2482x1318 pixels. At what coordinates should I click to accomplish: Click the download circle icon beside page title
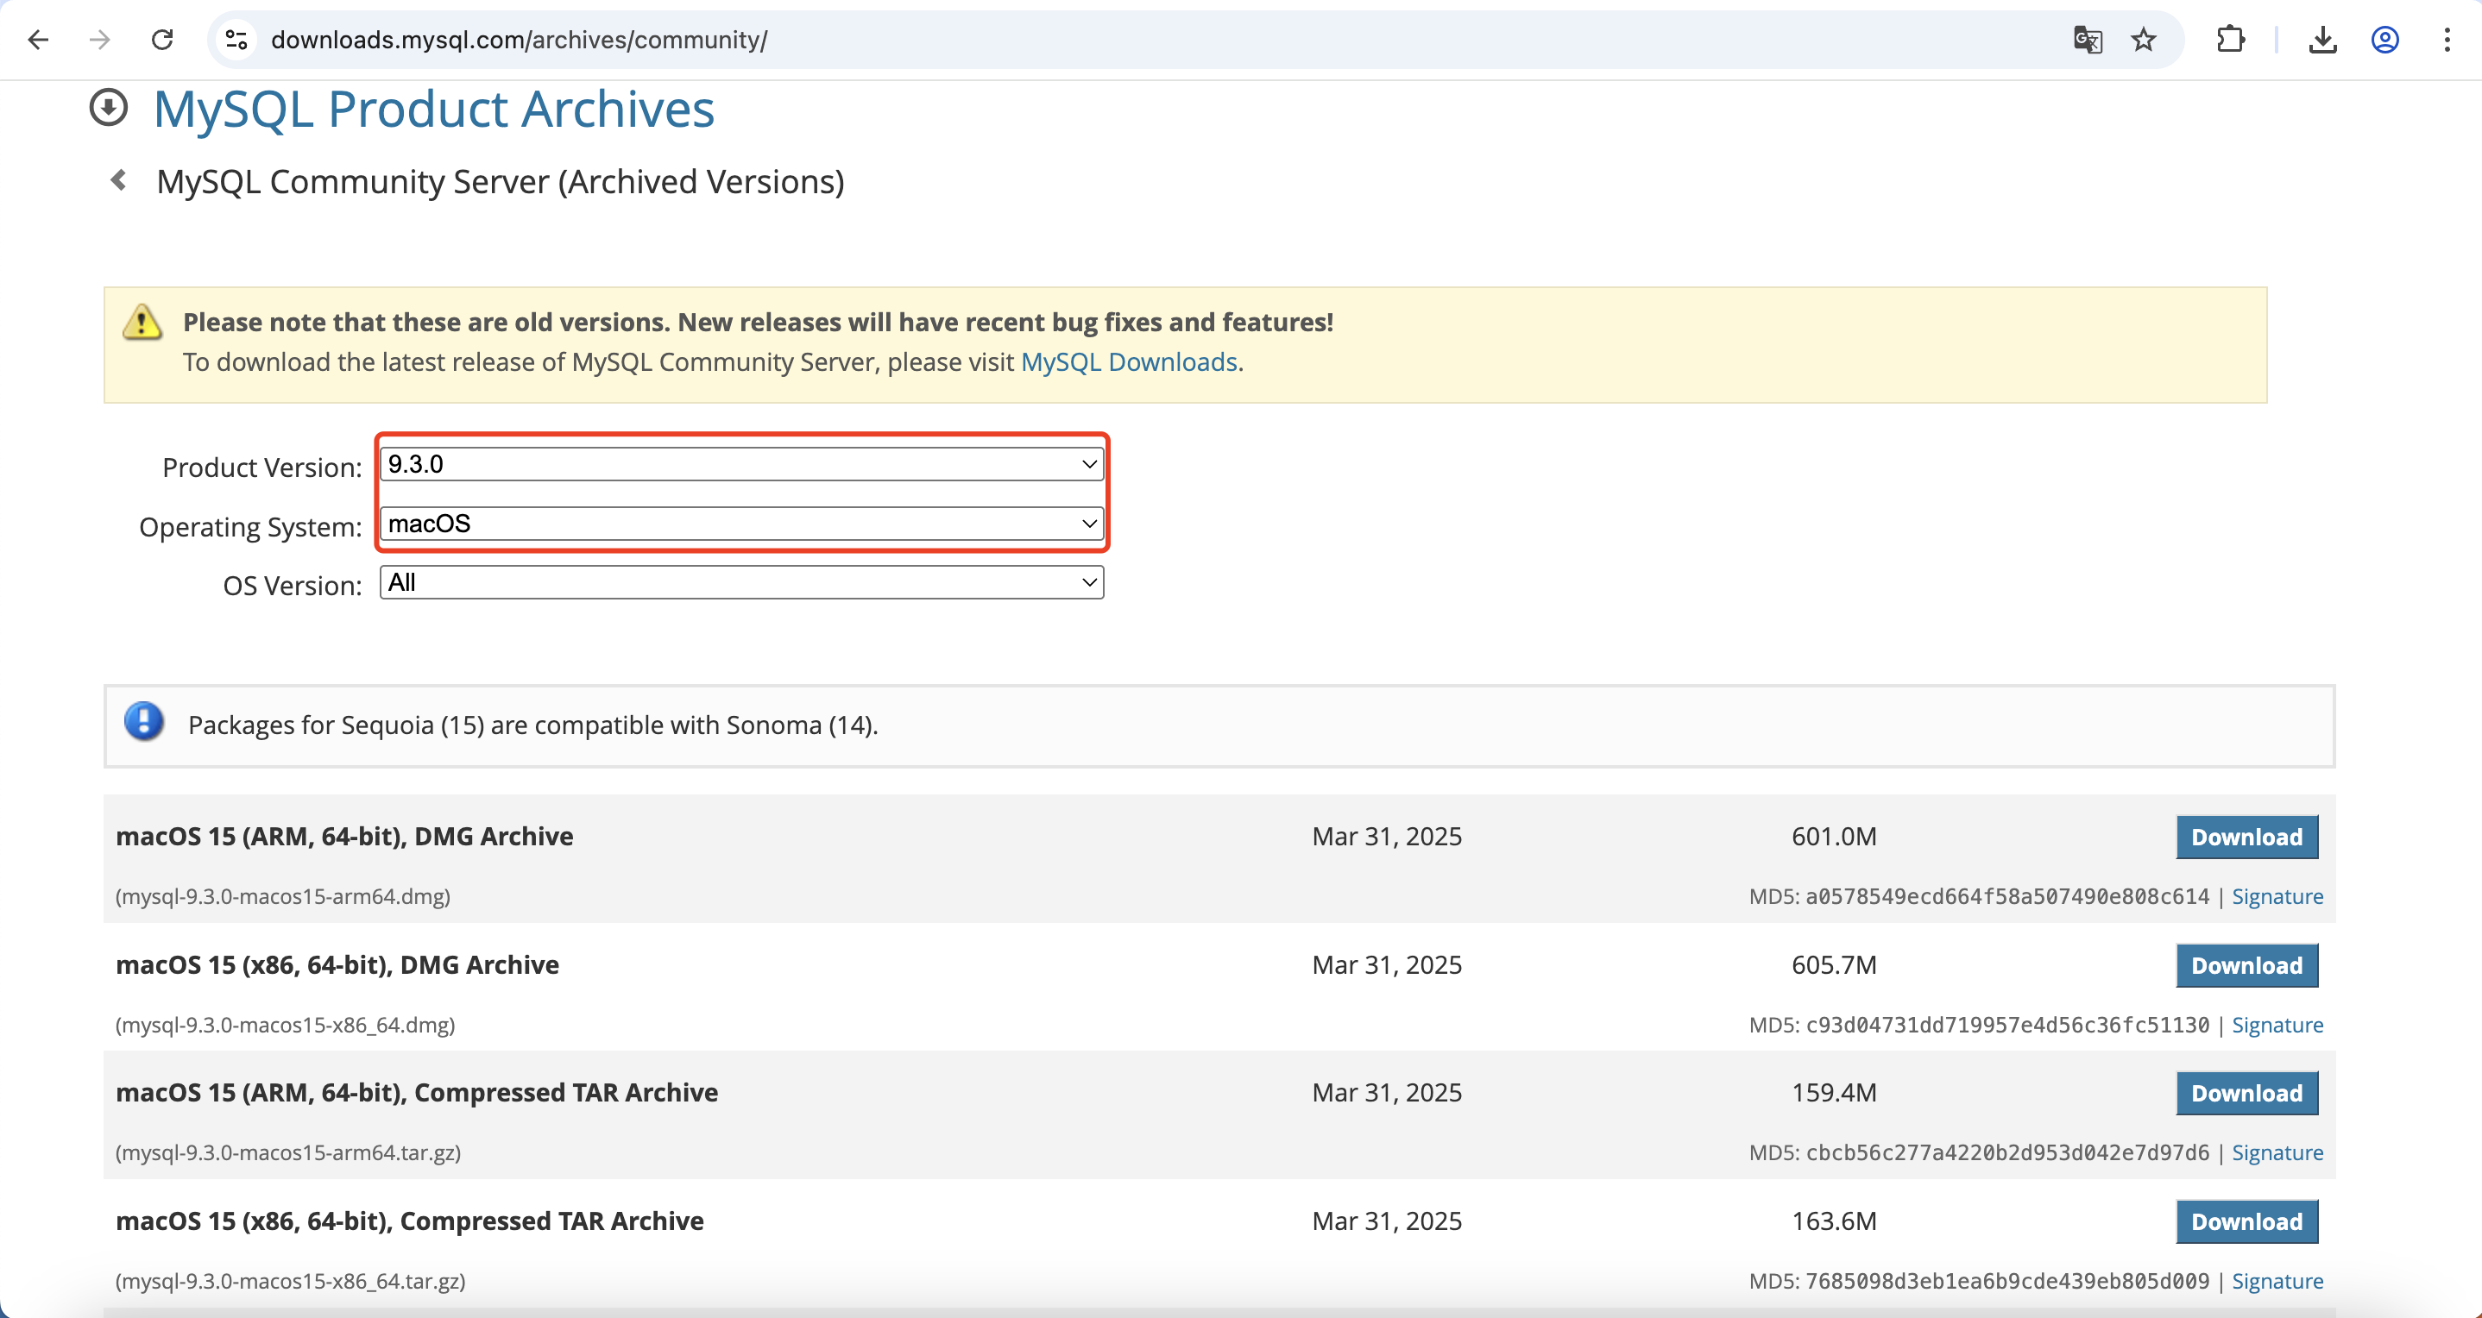point(109,108)
